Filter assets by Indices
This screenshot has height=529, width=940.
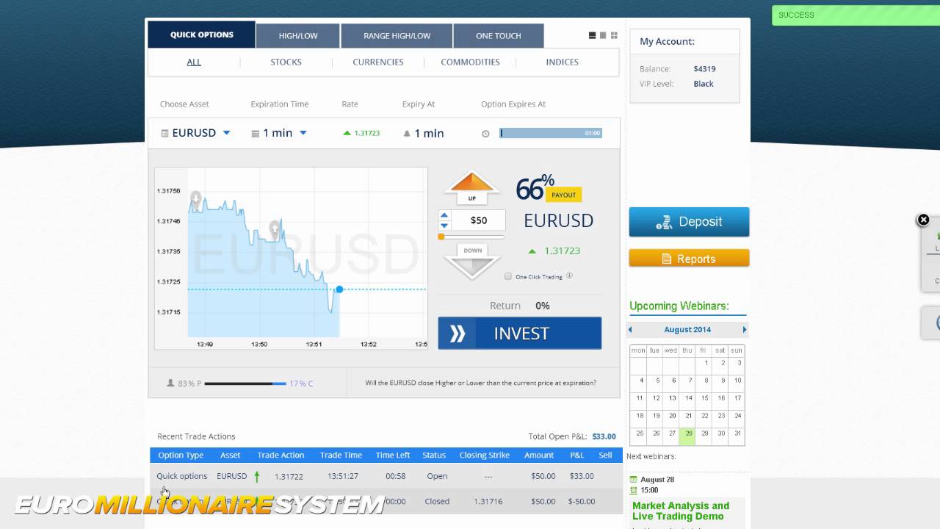563,62
